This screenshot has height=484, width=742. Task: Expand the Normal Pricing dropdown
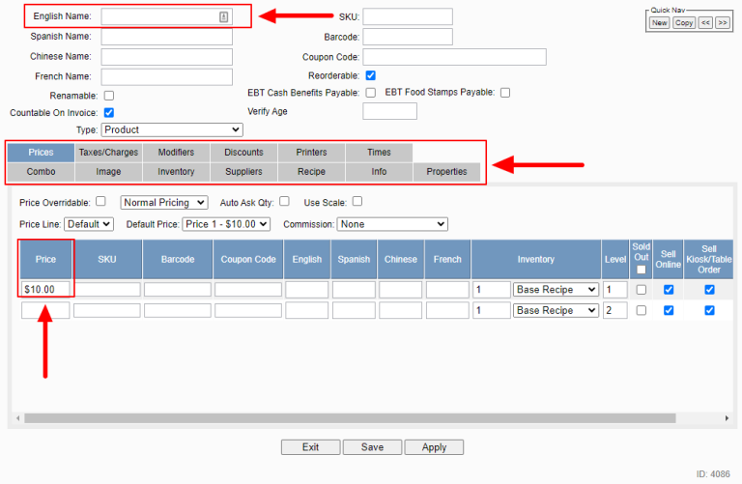[x=164, y=203]
